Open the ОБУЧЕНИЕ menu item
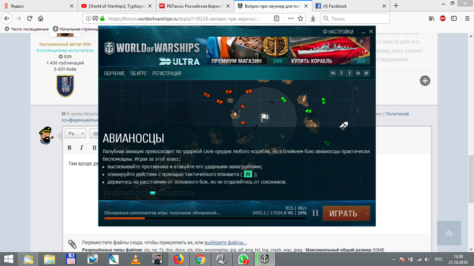Viewport: 474px width, 266px height. 114,73
